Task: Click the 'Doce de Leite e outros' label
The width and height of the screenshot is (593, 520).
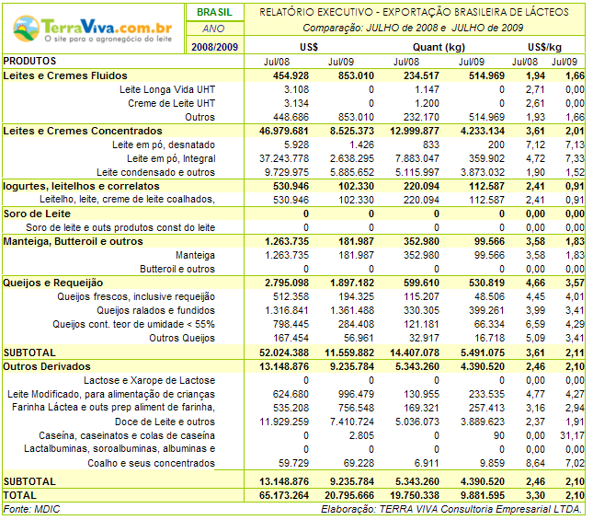Action: point(165,422)
